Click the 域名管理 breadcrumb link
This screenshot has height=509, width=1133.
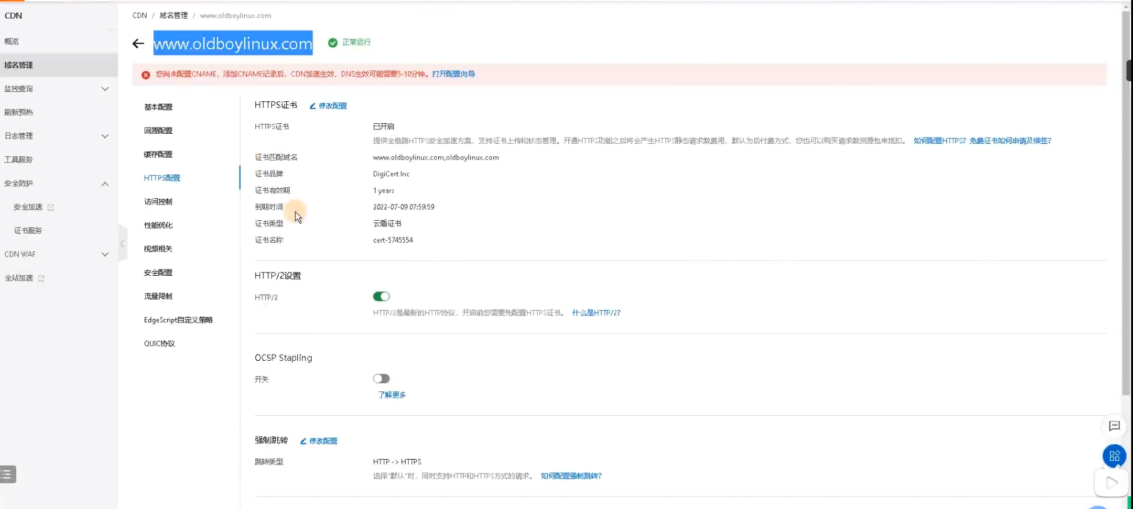click(173, 16)
